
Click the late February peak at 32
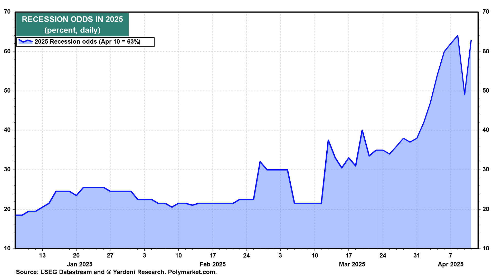coord(260,162)
